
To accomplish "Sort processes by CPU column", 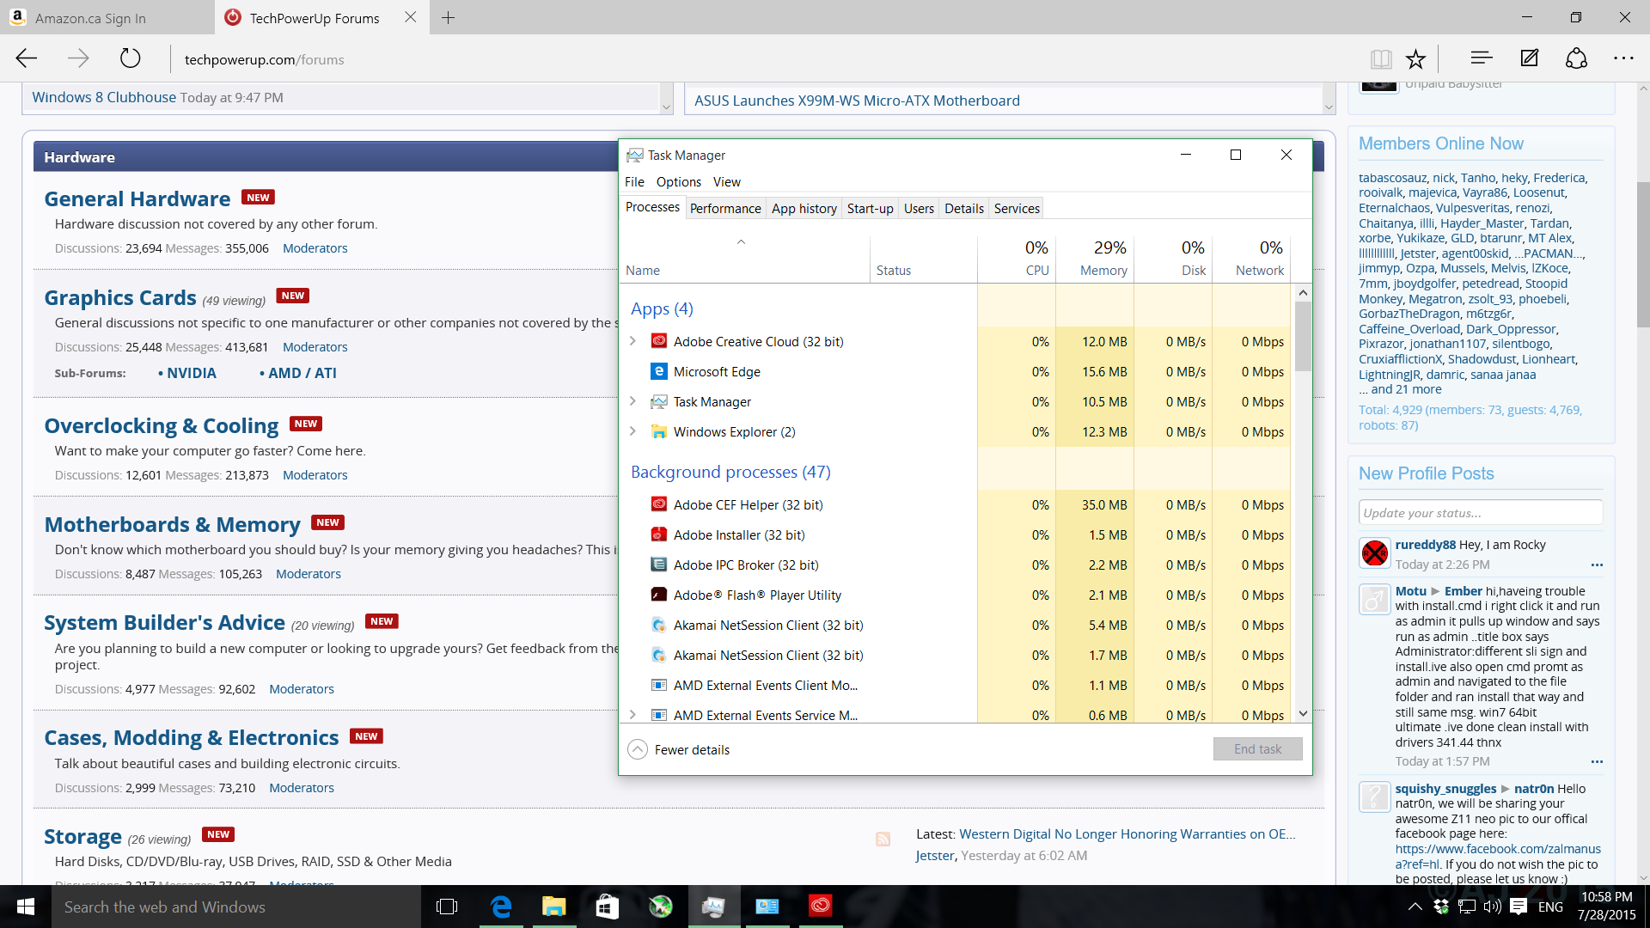I will coord(1017,258).
